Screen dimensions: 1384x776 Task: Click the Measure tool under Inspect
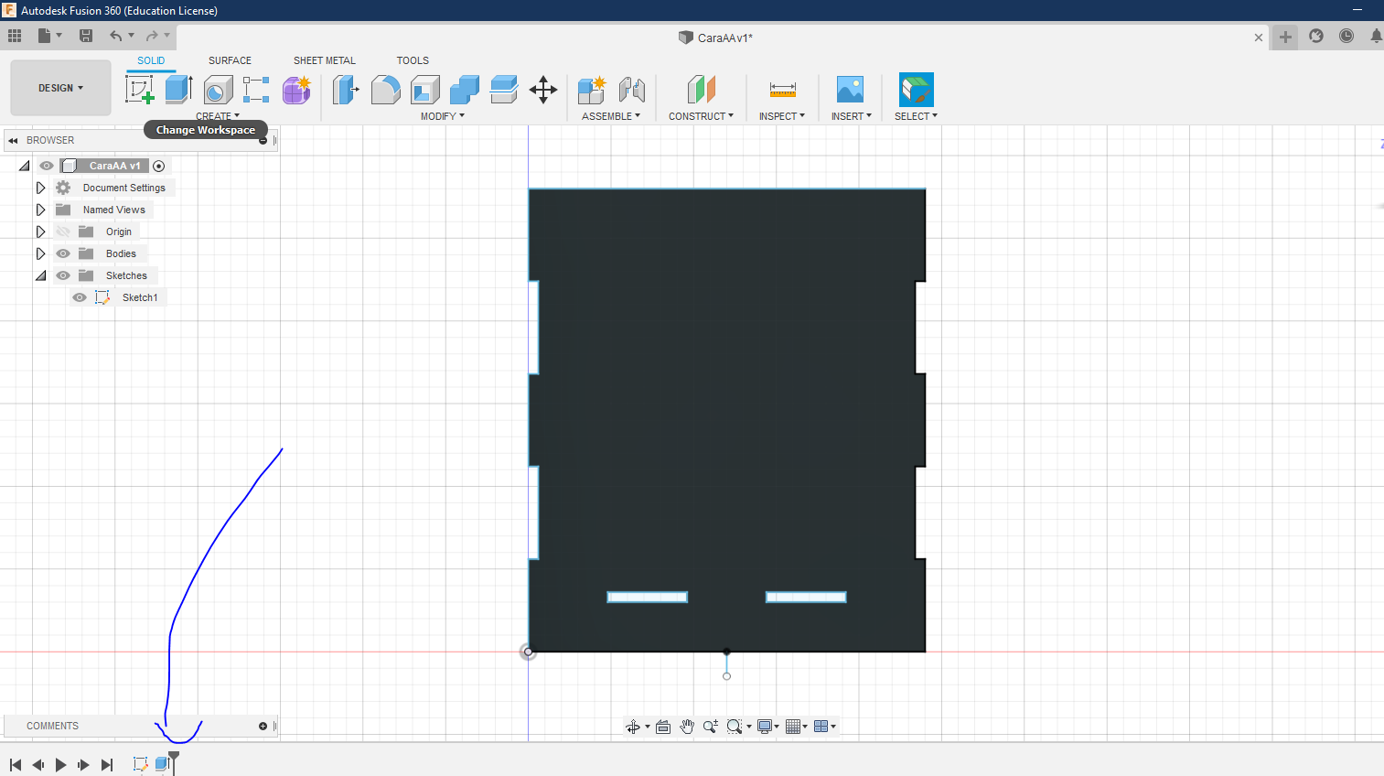(x=782, y=90)
